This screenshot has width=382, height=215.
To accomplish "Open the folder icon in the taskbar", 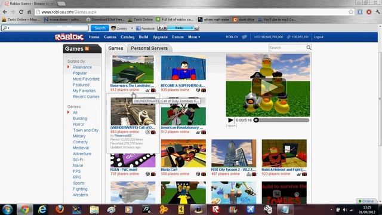I will [94, 210].
